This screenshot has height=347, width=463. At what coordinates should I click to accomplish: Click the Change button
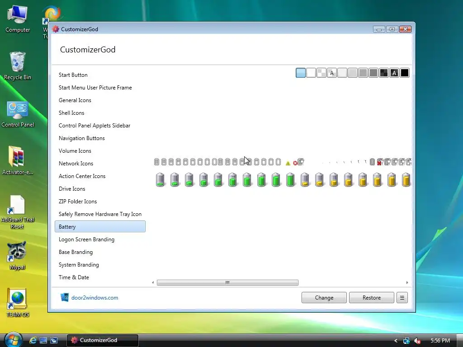(324, 297)
